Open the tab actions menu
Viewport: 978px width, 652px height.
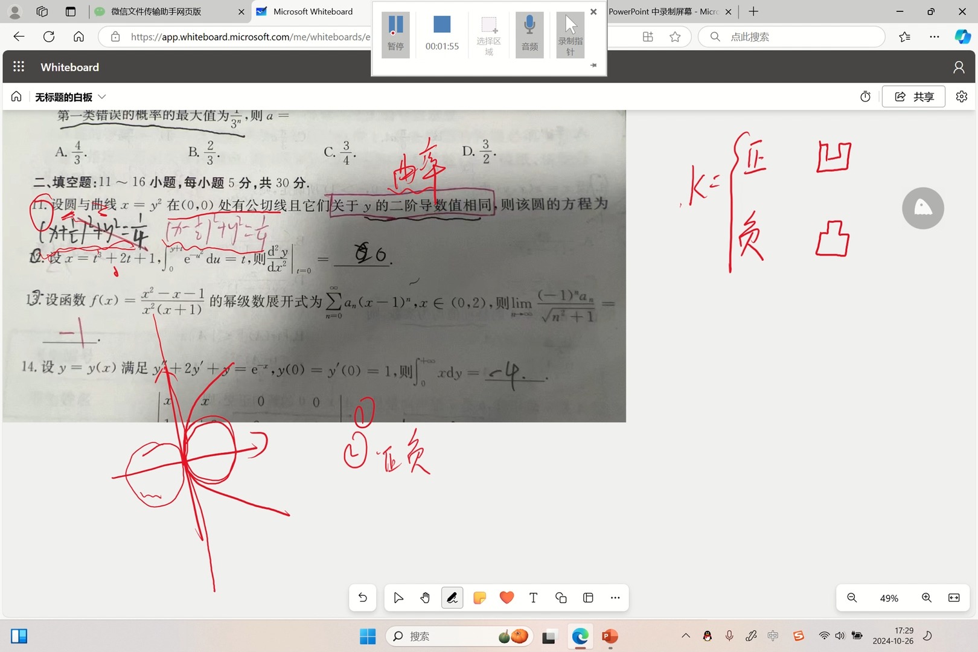point(71,11)
